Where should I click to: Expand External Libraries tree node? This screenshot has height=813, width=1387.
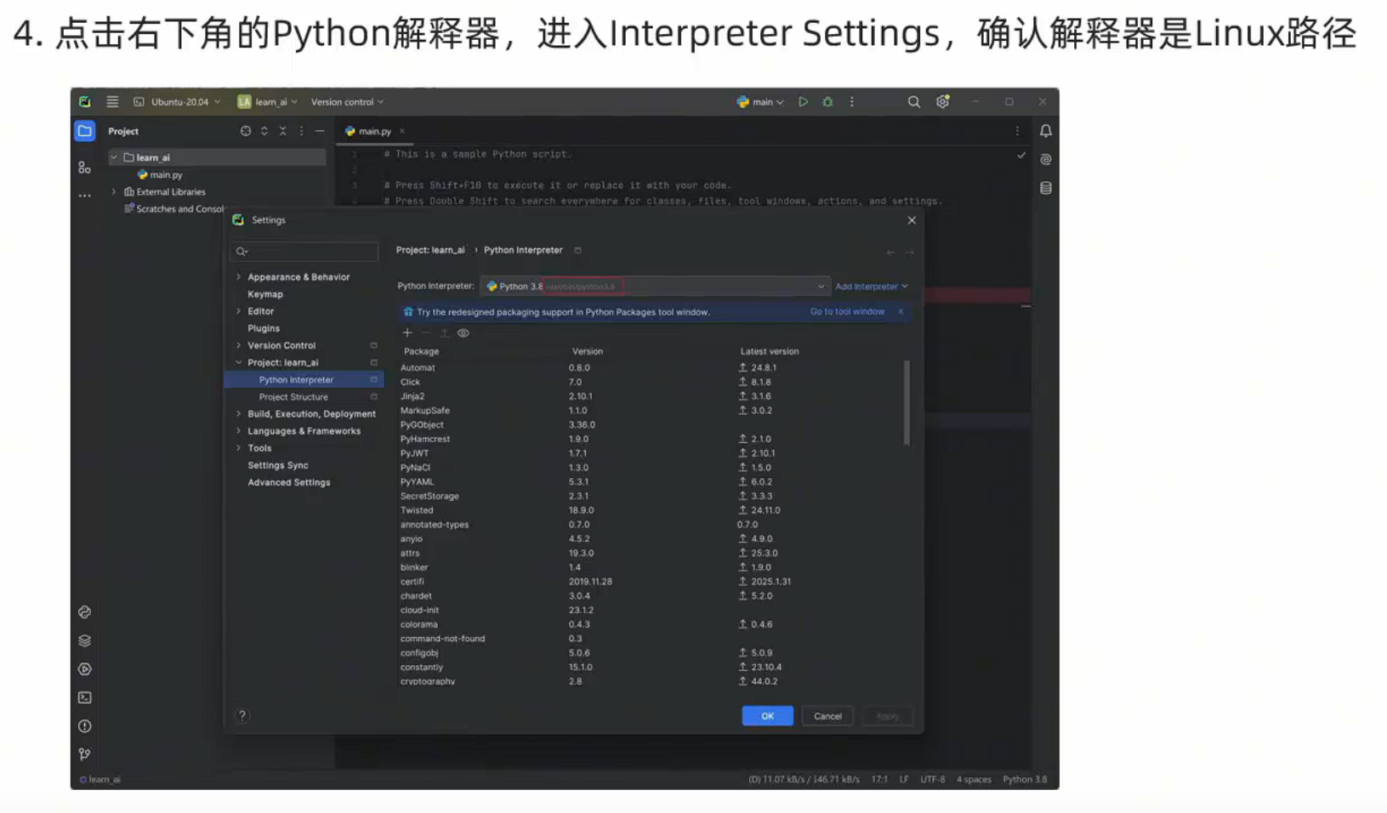114,192
